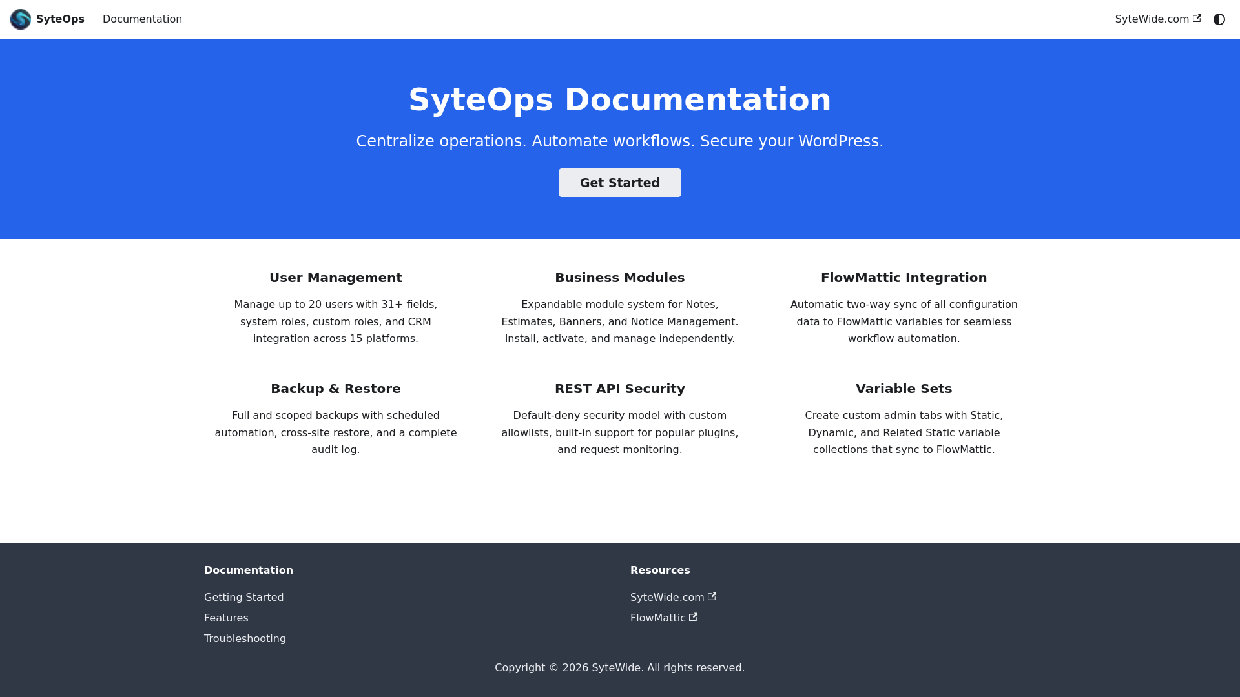Select the Variable Sets heading
The image size is (1240, 697).
click(904, 389)
